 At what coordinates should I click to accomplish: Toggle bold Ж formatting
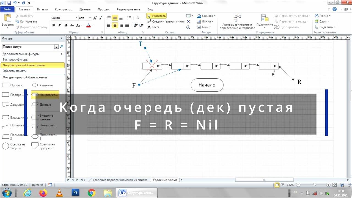click(x=54, y=25)
